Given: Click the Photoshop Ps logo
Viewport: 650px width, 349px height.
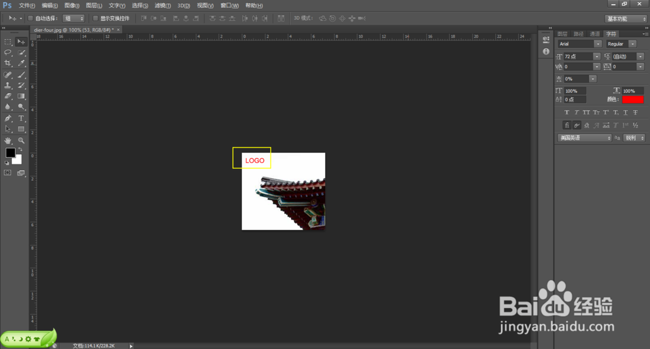Looking at the screenshot, I should (x=7, y=5).
